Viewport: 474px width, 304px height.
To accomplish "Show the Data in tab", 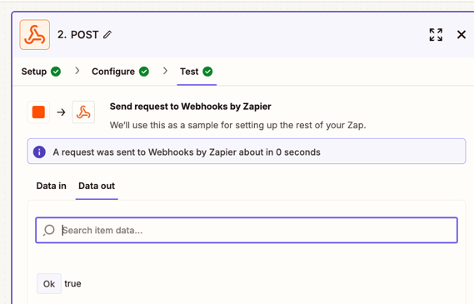I will coord(51,186).
